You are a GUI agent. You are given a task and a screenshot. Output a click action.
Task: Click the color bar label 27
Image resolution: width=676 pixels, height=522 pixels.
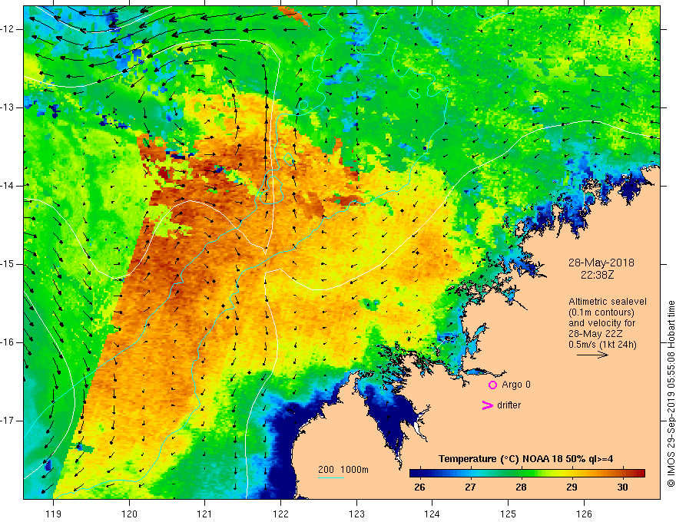(470, 487)
